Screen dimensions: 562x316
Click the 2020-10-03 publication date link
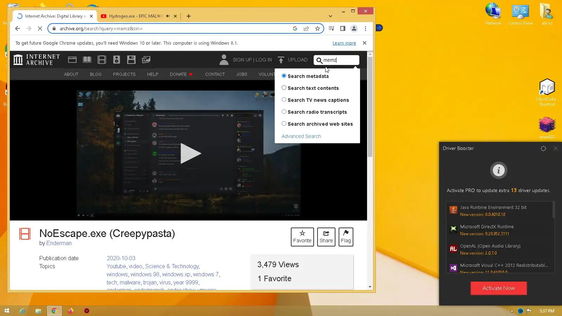tap(121, 258)
